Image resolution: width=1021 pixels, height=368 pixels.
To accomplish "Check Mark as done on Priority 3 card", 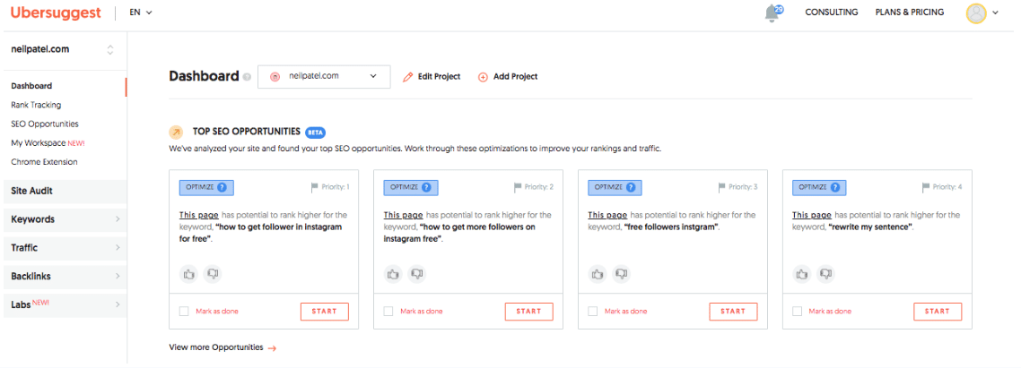I will click(592, 312).
